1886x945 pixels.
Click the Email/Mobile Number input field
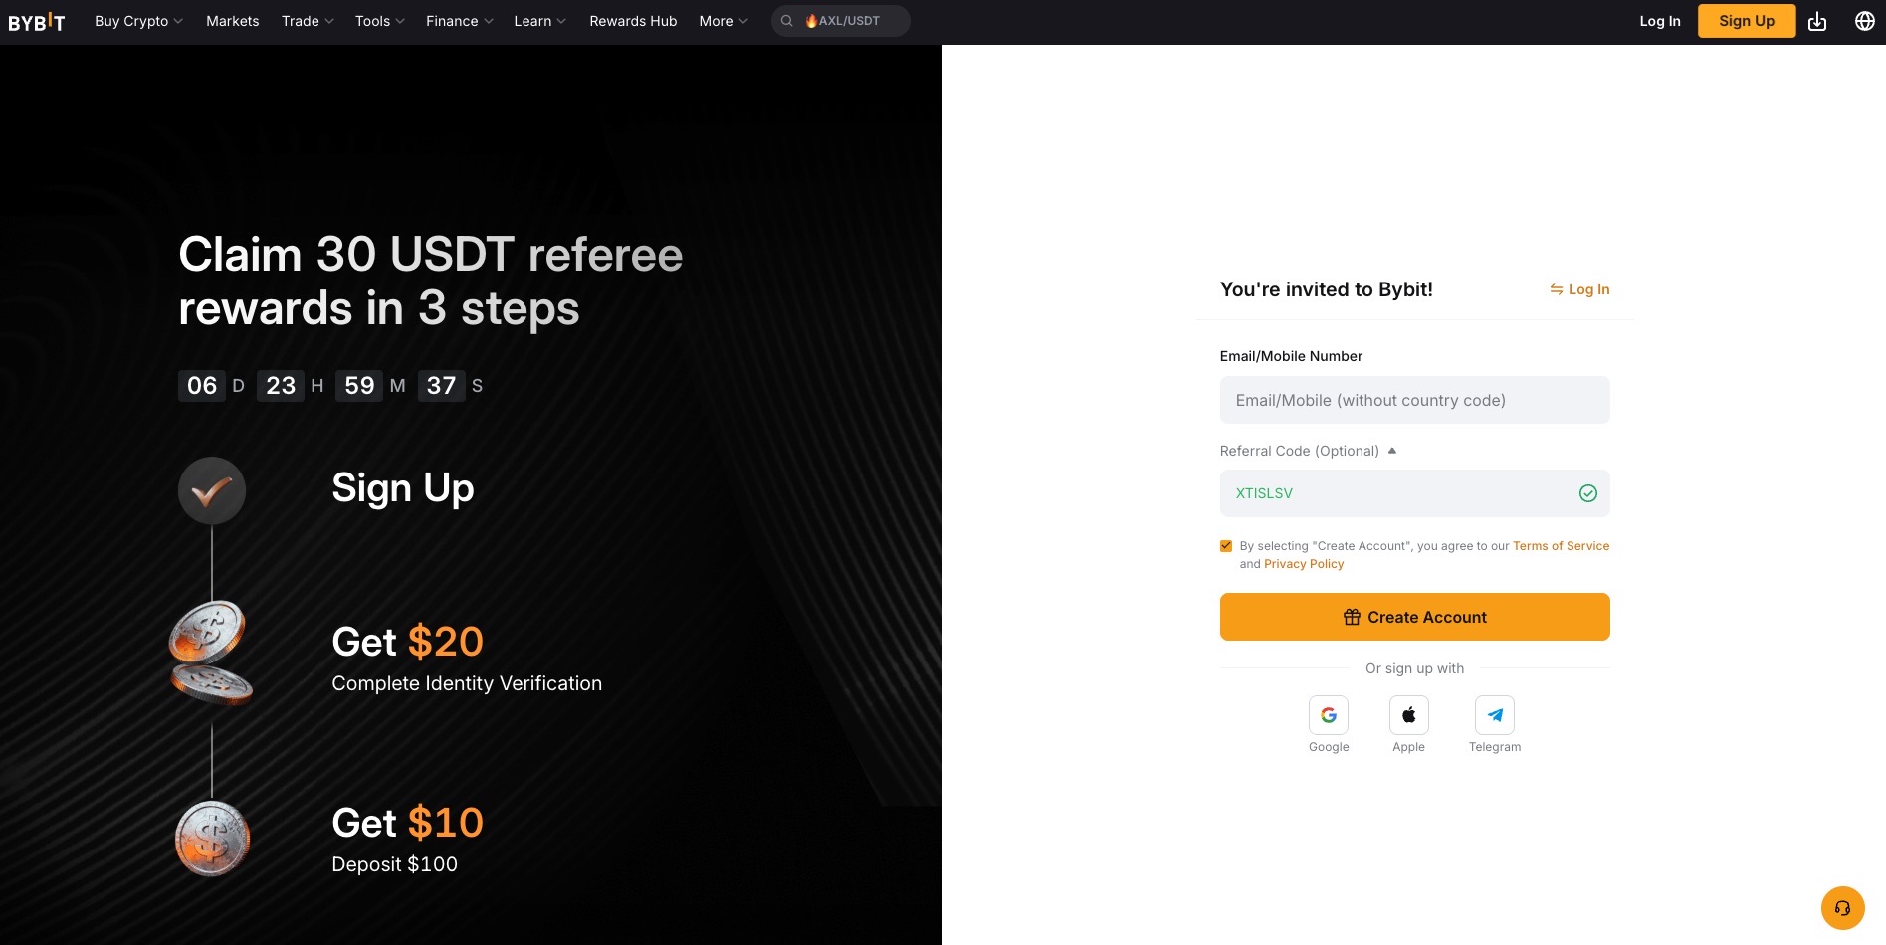tap(1414, 400)
